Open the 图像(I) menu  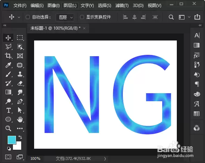point(54,6)
